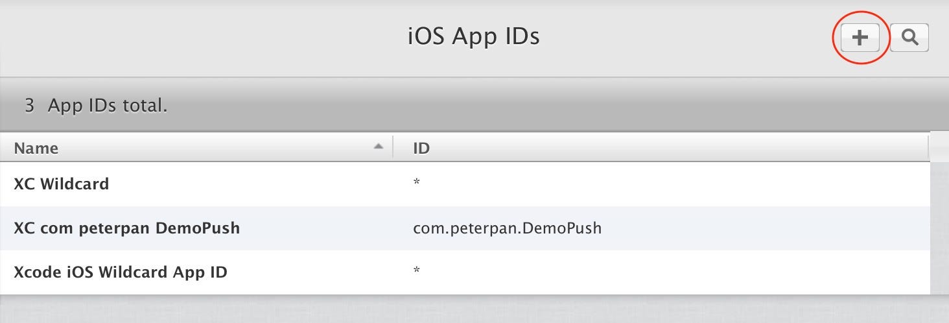
Task: Click the plus icon to add App ID
Action: (860, 38)
